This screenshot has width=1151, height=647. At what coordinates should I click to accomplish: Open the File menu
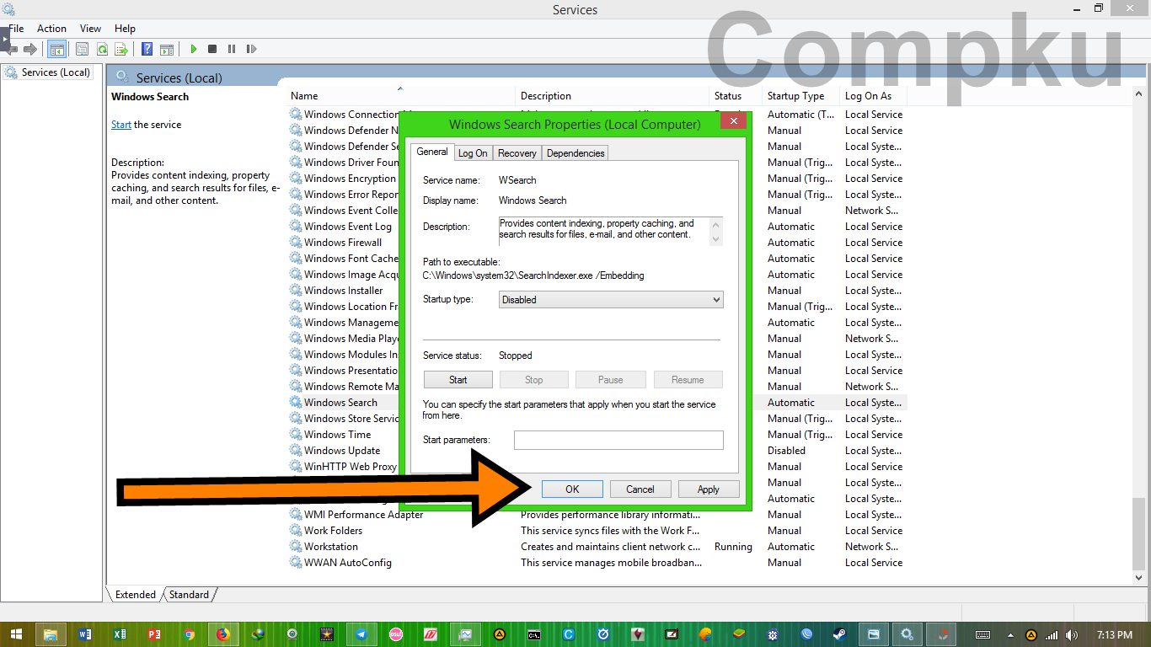tap(16, 28)
